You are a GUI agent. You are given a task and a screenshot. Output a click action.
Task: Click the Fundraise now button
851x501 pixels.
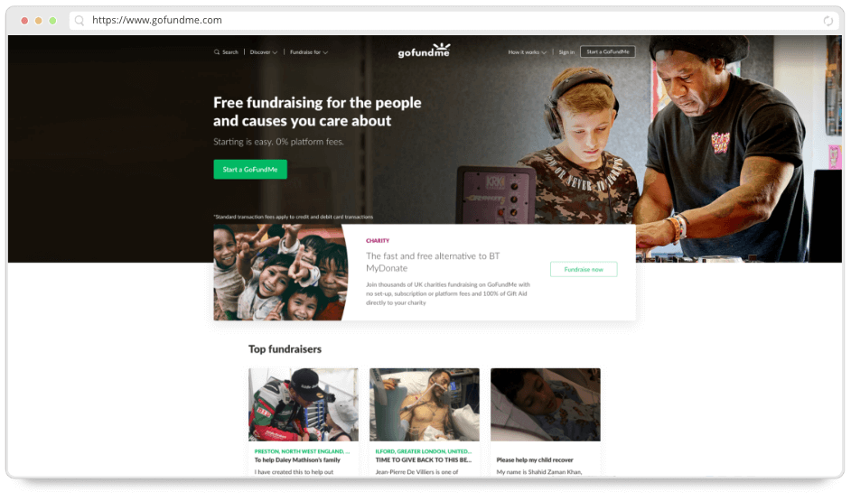point(584,270)
